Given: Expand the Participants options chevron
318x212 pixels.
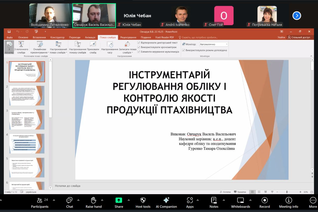Looking at the screenshot, I should [54, 200].
